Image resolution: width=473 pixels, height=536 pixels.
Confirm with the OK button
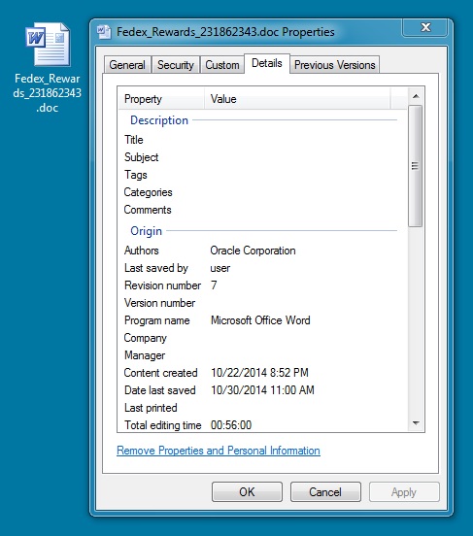(x=247, y=492)
